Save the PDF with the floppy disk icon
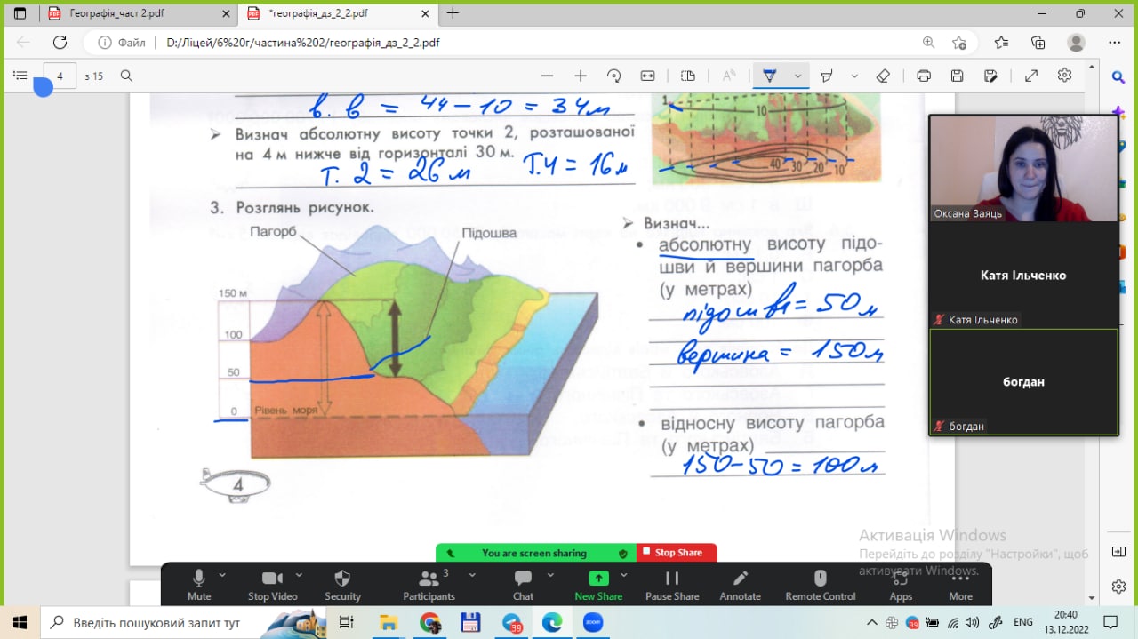1138x639 pixels. coord(958,76)
